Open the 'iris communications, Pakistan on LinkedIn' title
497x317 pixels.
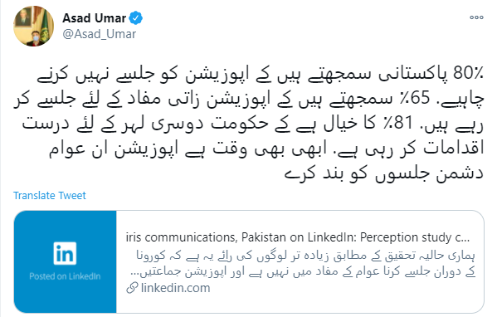coord(298,237)
